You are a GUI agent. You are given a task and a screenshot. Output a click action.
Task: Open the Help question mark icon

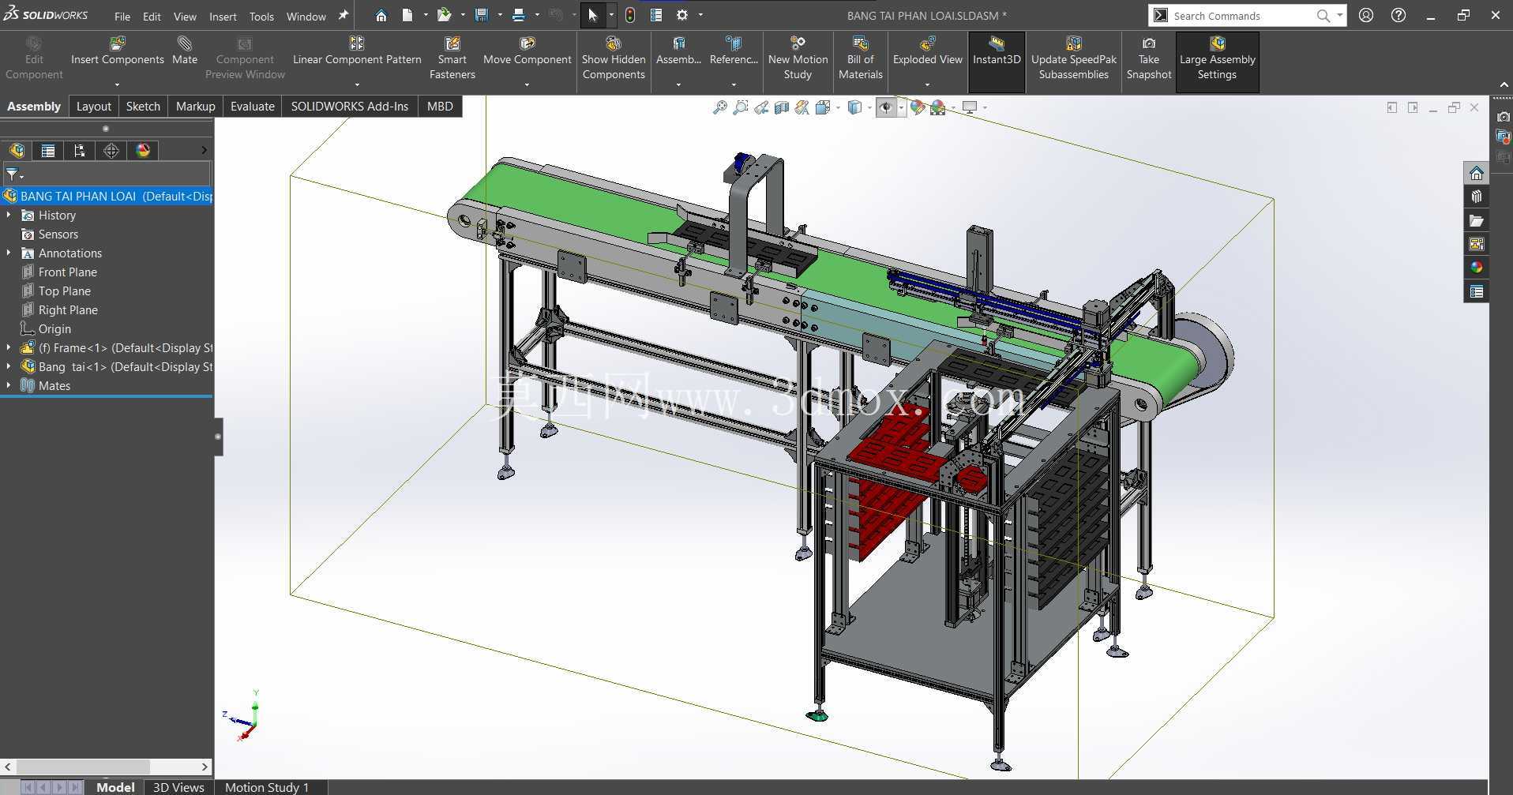tap(1398, 15)
